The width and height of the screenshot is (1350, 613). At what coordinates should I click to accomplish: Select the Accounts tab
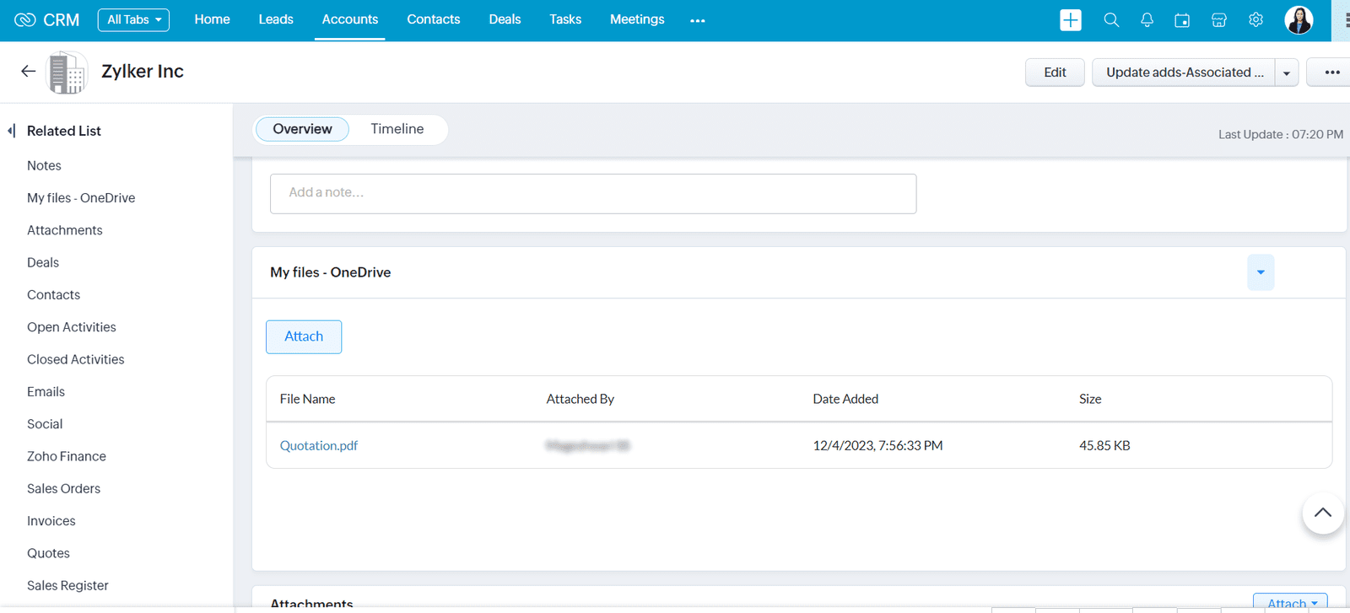point(350,19)
